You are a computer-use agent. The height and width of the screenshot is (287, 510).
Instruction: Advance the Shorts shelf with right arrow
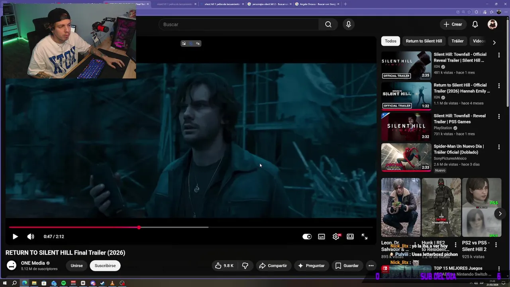coord(500,214)
